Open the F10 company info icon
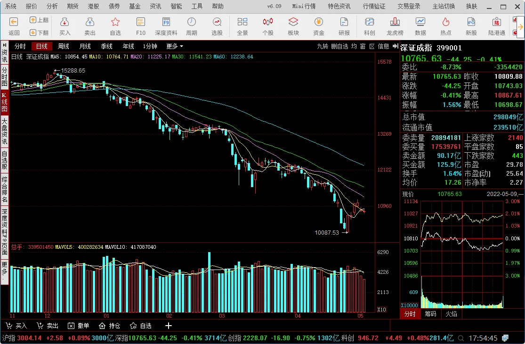The width and height of the screenshot is (525, 344). point(141,22)
